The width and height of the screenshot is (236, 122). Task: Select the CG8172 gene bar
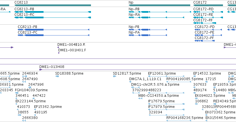(208, 5)
